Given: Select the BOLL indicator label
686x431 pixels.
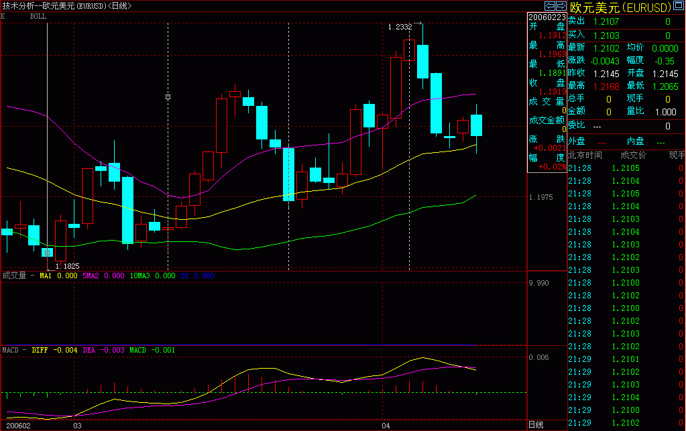Looking at the screenshot, I should click(x=38, y=15).
